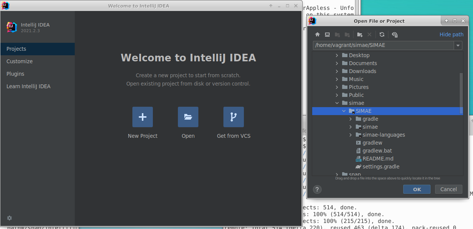Expand the Pictures folder
The width and height of the screenshot is (473, 229).
(x=337, y=87)
